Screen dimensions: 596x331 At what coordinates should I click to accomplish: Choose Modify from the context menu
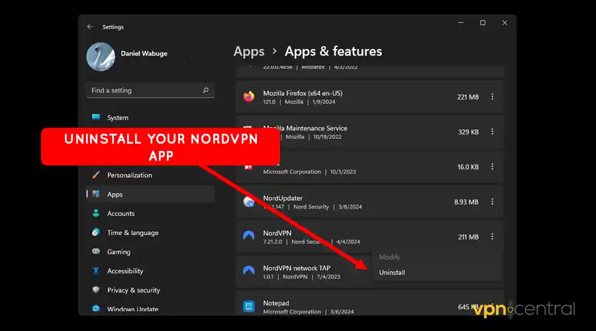point(389,257)
